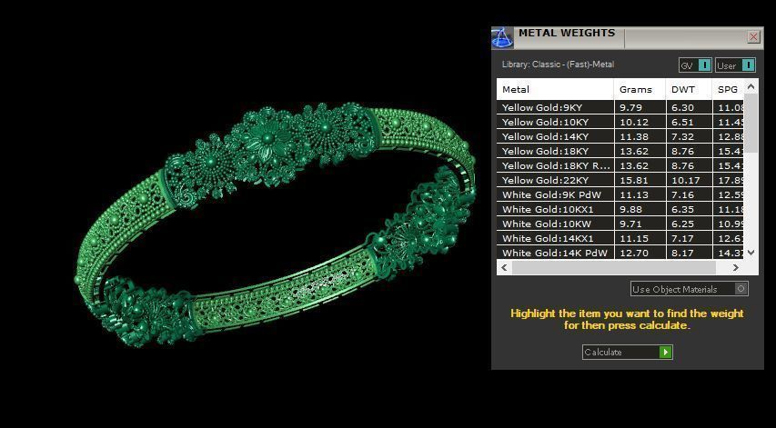Select the White Gold:14KX1 row

620,239
